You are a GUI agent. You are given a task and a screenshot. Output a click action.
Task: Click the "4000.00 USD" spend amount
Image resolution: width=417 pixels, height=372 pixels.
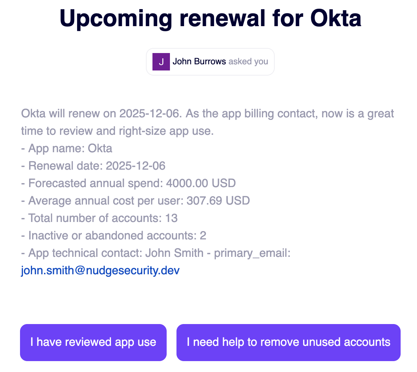[201, 183]
